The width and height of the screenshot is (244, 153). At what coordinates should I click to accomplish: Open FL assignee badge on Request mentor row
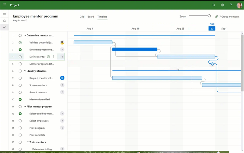point(62,78)
